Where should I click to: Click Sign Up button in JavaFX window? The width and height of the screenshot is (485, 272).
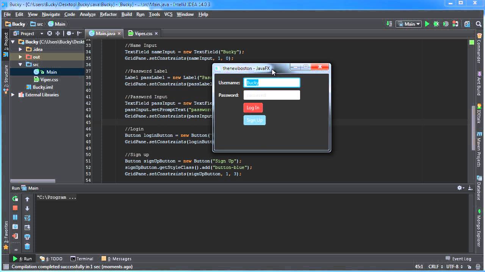[x=254, y=120]
